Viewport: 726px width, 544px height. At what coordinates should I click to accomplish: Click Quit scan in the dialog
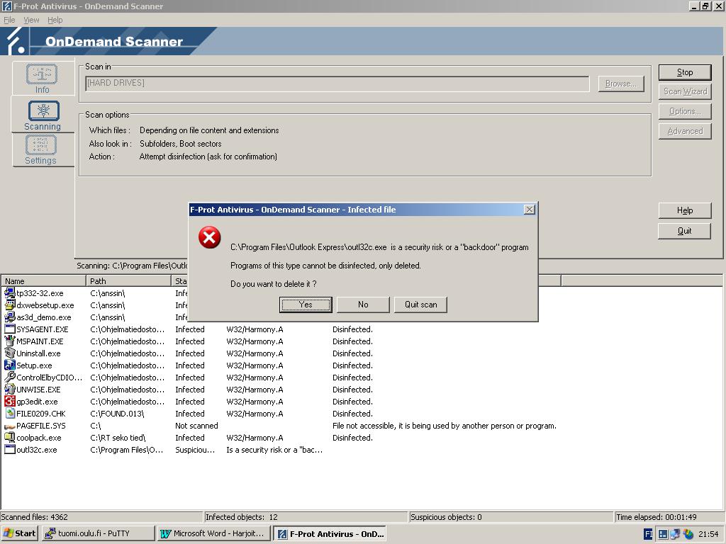pyautogui.click(x=420, y=305)
